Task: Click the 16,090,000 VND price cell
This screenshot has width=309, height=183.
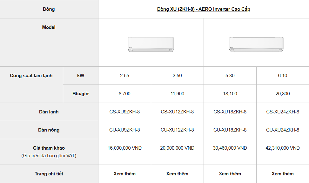Action: click(124, 148)
